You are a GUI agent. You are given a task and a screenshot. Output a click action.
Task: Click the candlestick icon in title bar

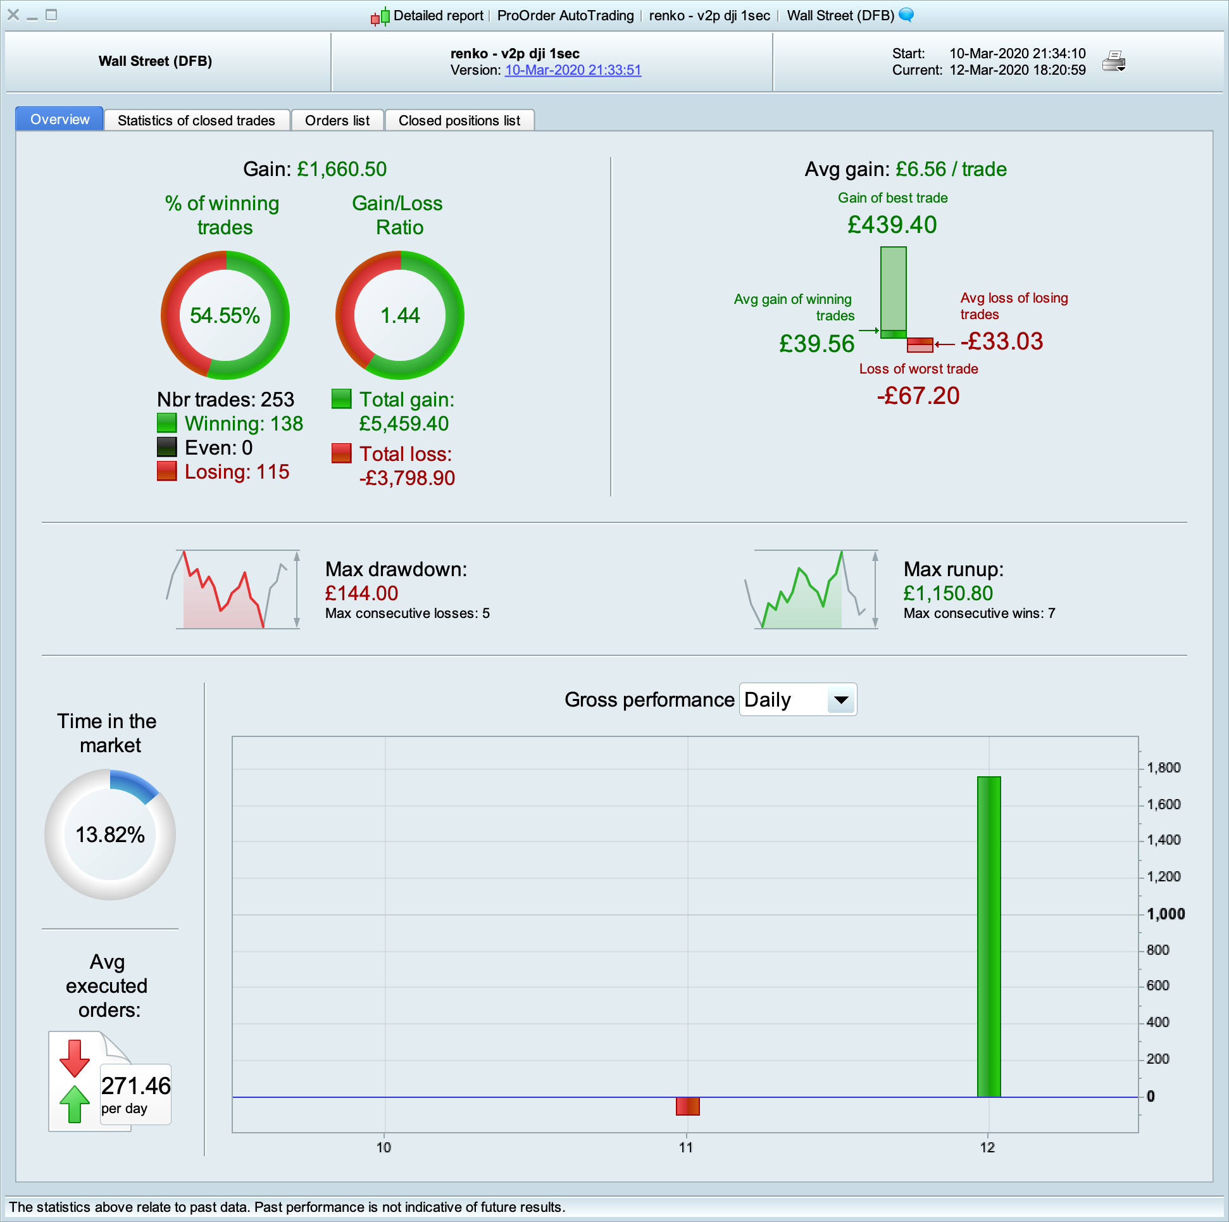pos(380,16)
